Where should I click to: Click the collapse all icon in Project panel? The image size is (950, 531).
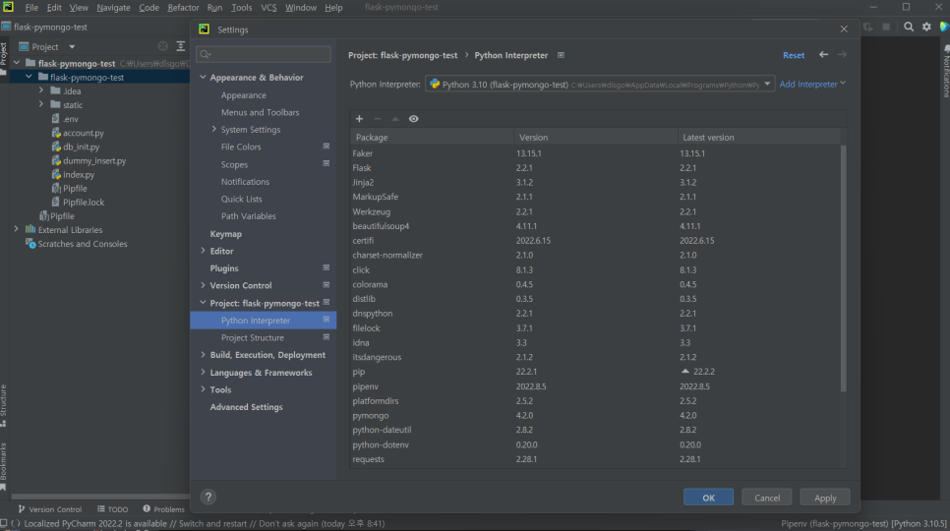(181, 46)
